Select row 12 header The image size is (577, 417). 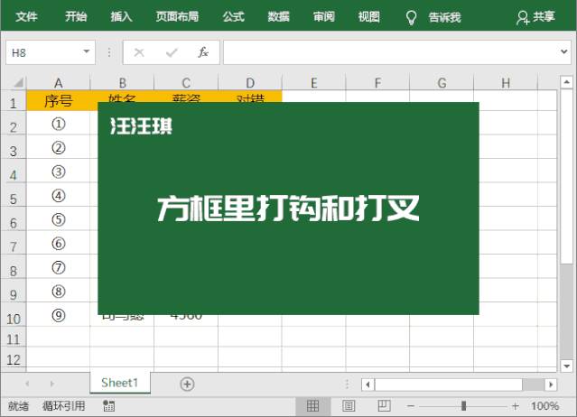14,358
